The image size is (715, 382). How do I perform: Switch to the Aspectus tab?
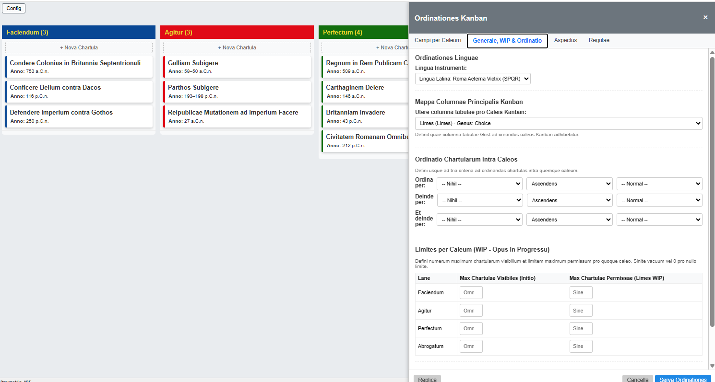[565, 40]
